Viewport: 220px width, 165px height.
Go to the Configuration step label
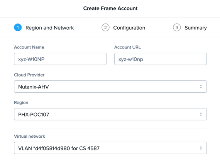tap(129, 28)
